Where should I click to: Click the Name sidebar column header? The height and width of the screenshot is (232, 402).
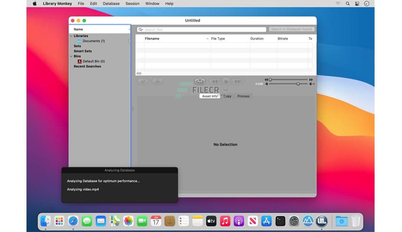[x=100, y=29]
